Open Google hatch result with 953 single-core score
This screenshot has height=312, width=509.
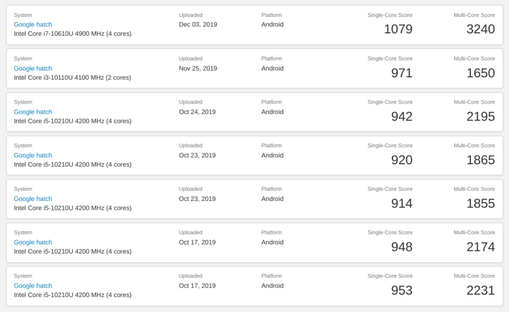click(x=33, y=286)
